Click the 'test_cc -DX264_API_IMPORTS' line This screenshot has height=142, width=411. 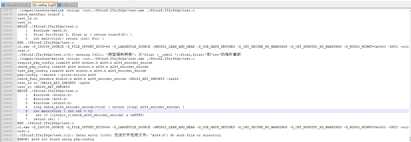point(44,87)
